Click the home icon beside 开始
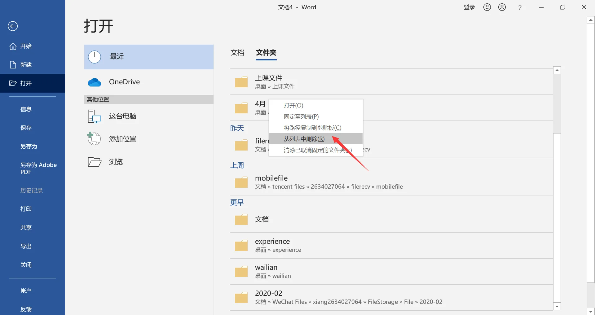Viewport: 595px width, 315px height. point(13,46)
